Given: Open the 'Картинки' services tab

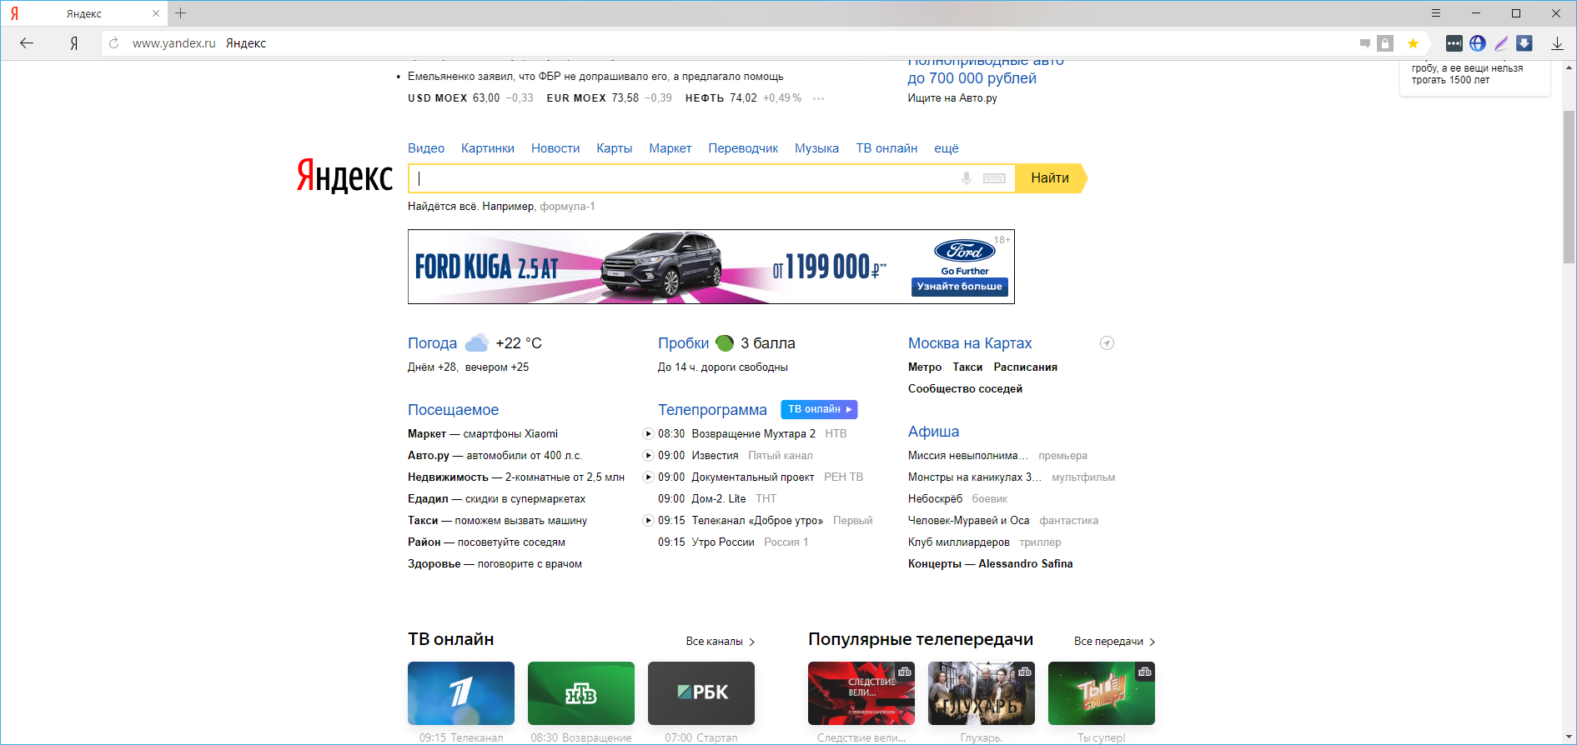Looking at the screenshot, I should click(x=487, y=148).
